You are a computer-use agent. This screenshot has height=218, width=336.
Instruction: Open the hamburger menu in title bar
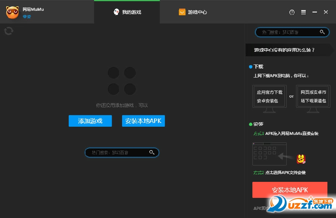(x=304, y=12)
